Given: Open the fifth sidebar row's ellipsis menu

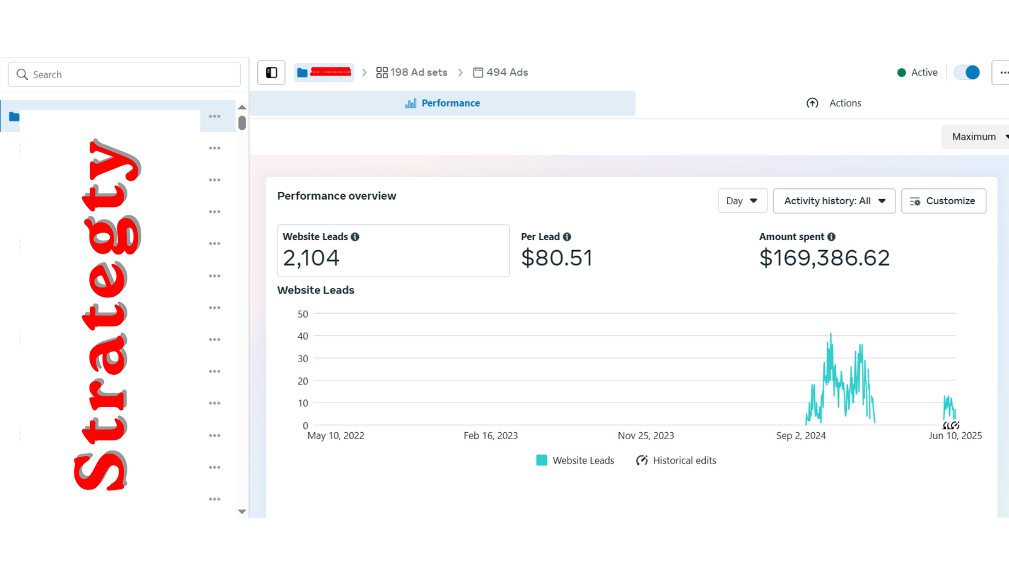Looking at the screenshot, I should (x=214, y=244).
